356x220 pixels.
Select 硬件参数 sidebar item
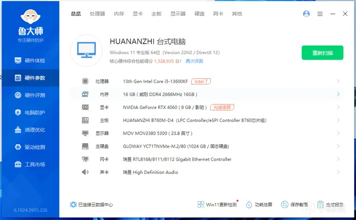[x=31, y=78]
